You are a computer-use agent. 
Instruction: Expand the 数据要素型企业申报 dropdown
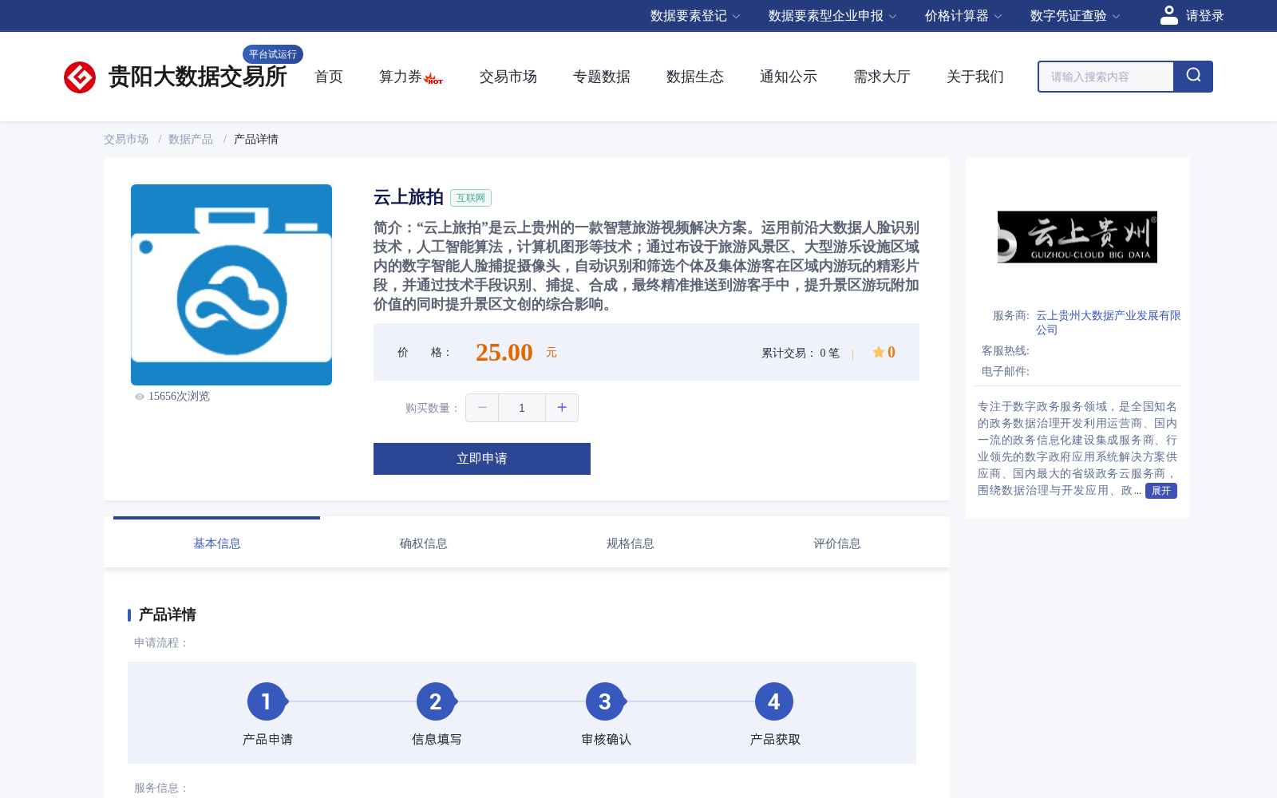(832, 16)
